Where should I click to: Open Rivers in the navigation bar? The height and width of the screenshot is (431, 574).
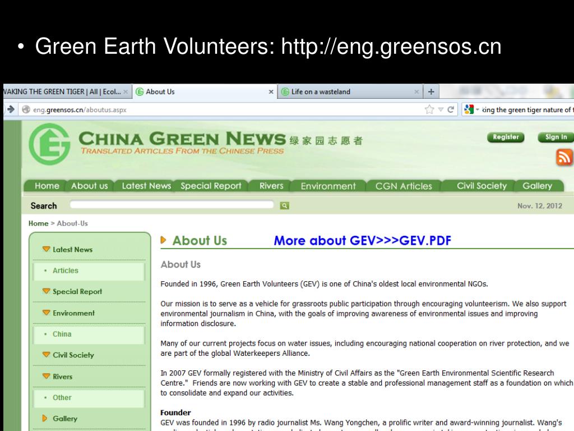click(271, 186)
